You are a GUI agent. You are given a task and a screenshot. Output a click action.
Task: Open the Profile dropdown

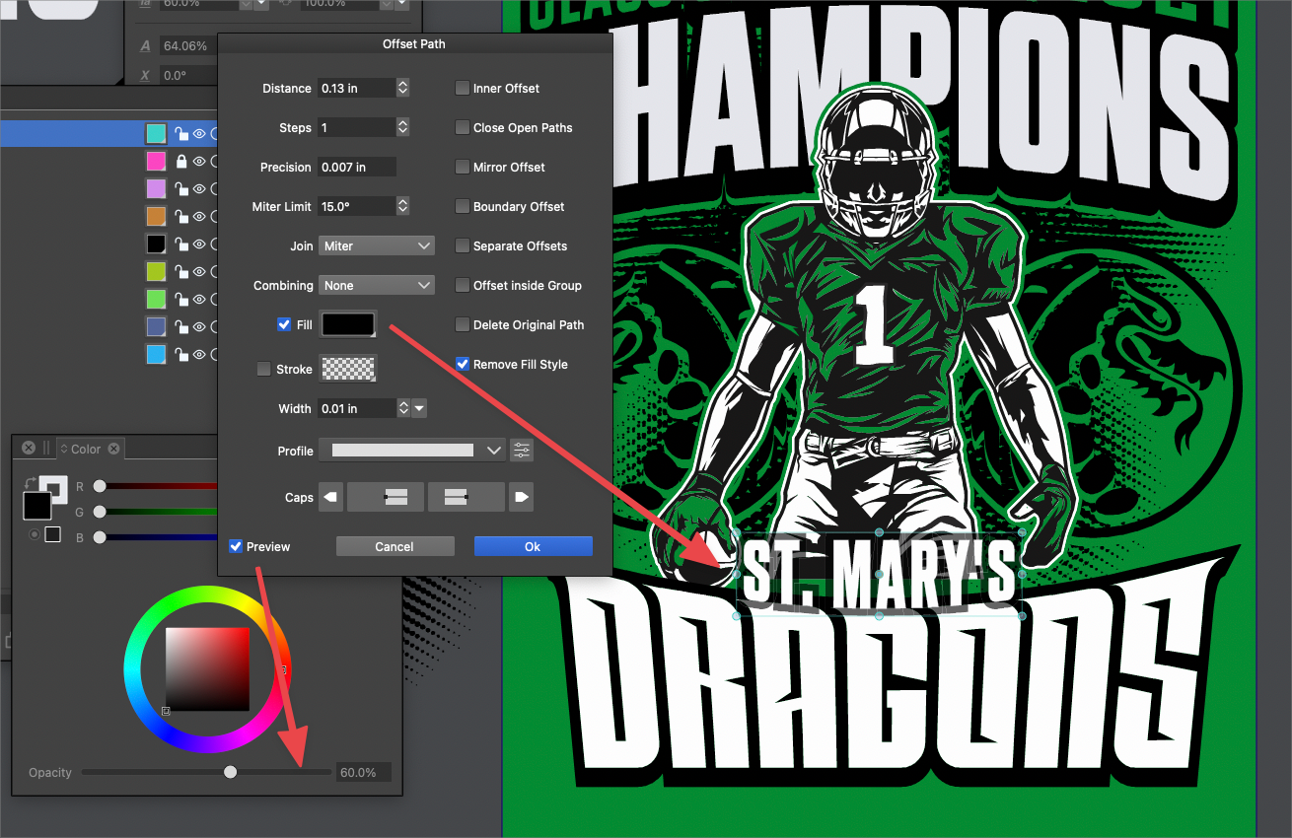(x=412, y=451)
